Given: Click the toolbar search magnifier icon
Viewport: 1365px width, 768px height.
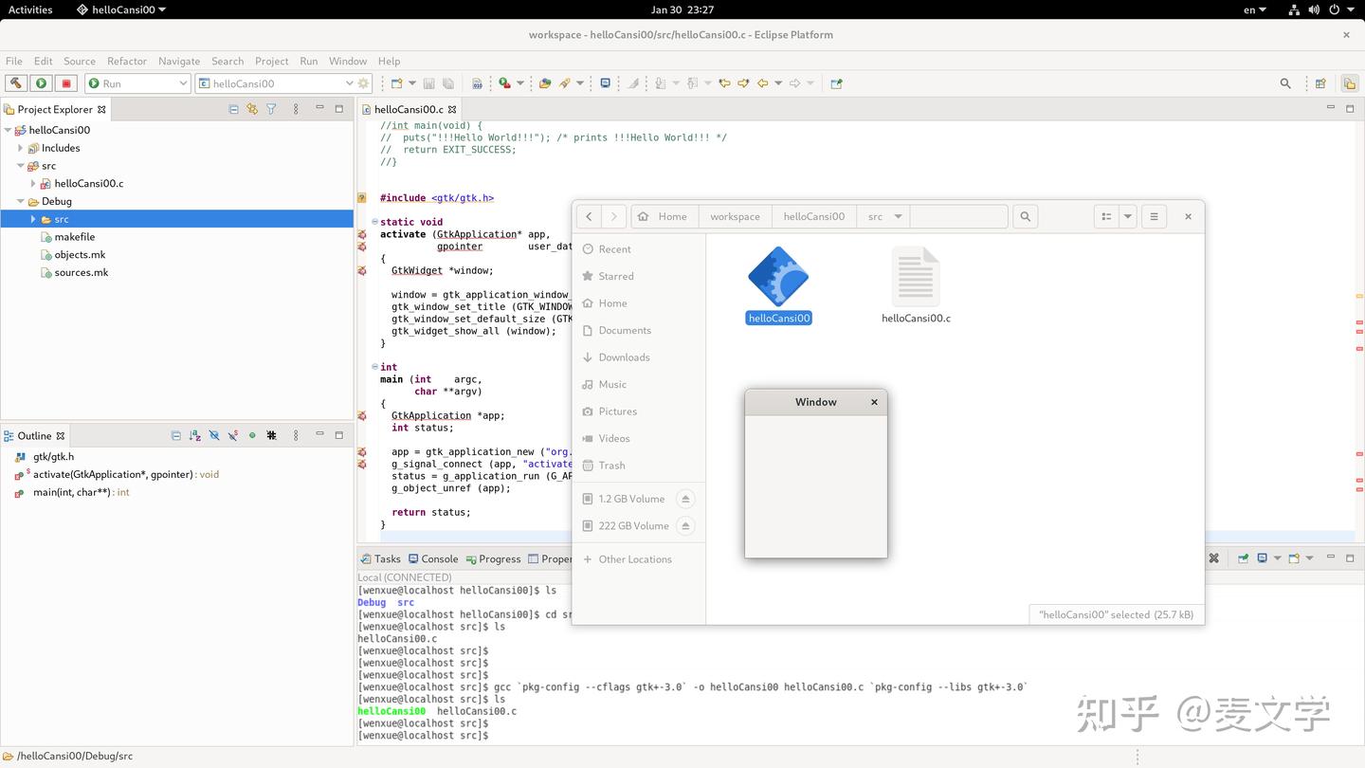Looking at the screenshot, I should coord(1285,83).
